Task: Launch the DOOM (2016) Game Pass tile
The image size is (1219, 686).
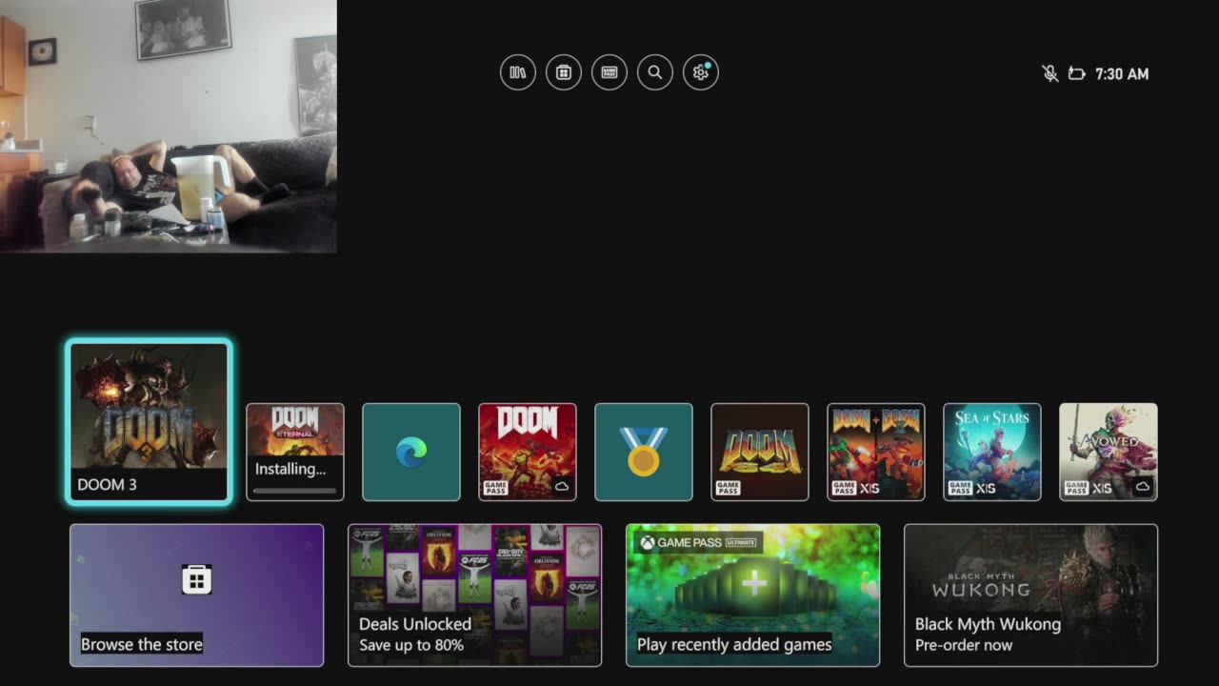Action: coord(528,452)
